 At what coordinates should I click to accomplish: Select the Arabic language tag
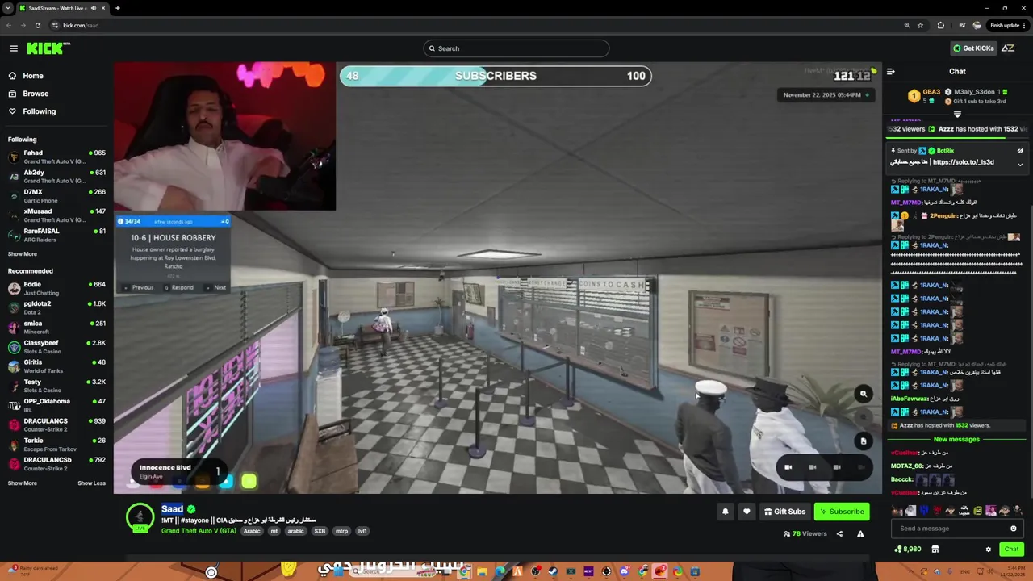tap(252, 531)
